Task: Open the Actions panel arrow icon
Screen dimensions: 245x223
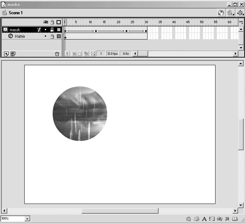Action: click(x=227, y=219)
